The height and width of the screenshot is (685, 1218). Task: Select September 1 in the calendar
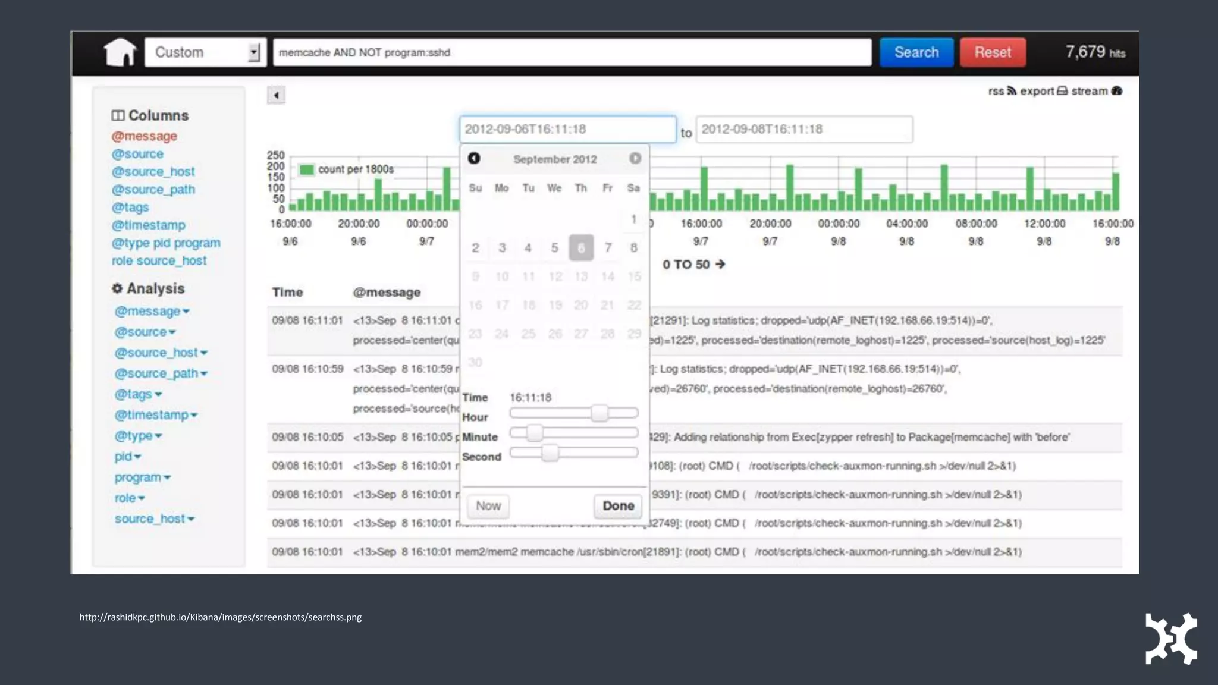tap(633, 219)
